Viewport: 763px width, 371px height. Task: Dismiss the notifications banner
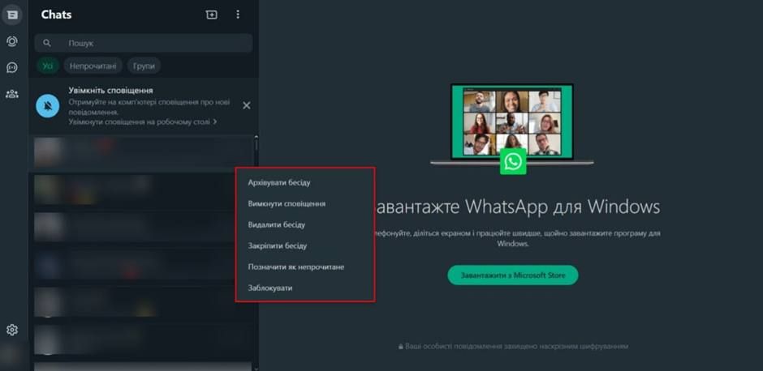247,105
